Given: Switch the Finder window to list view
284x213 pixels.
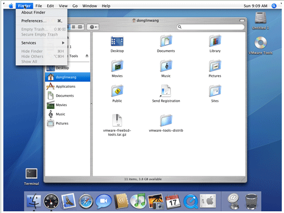Looking at the screenshot, I should [x=74, y=27].
